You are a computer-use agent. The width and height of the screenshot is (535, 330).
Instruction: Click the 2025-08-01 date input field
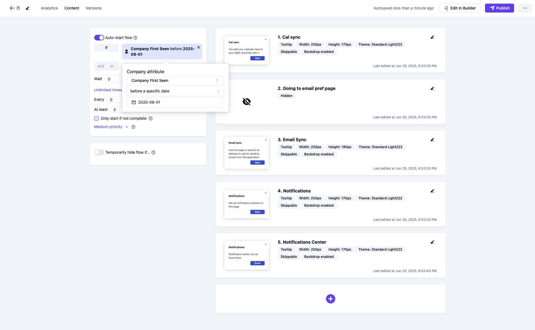point(175,102)
